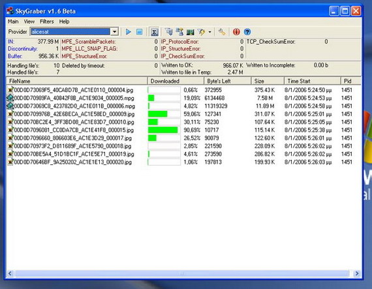
Task: Click mpg icon of file ending _000005.mpg
Action: click(x=10, y=98)
